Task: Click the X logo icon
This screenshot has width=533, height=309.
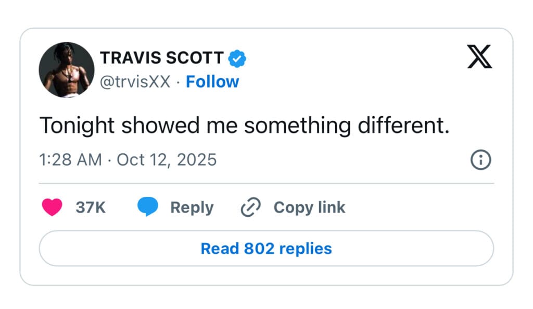Action: (479, 57)
